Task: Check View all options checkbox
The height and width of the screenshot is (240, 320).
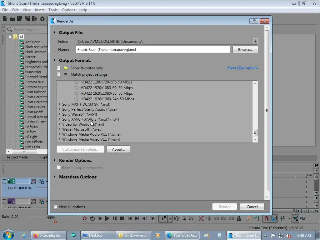Action: 55,207
